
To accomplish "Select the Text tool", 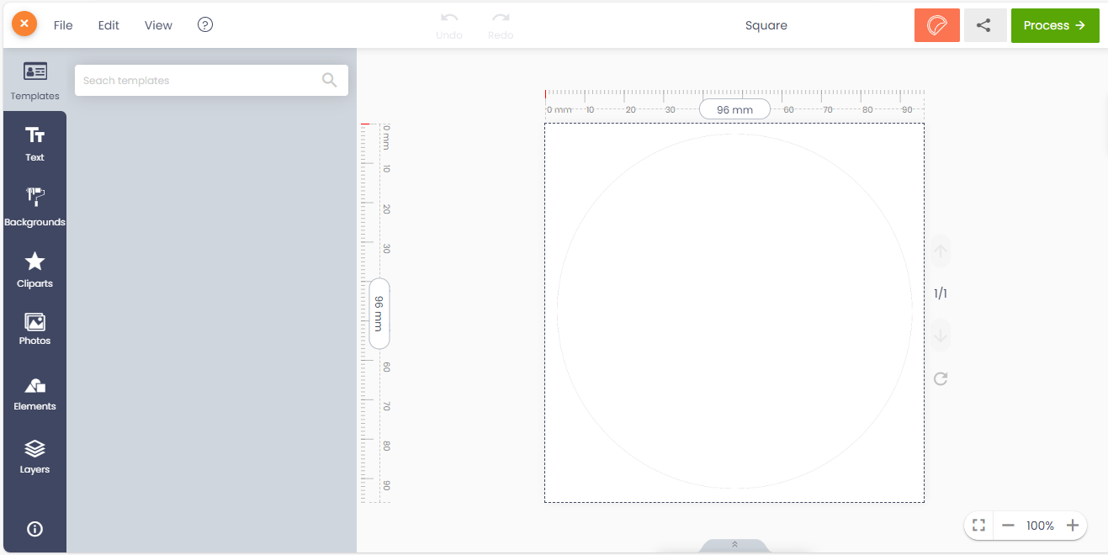I will point(34,143).
